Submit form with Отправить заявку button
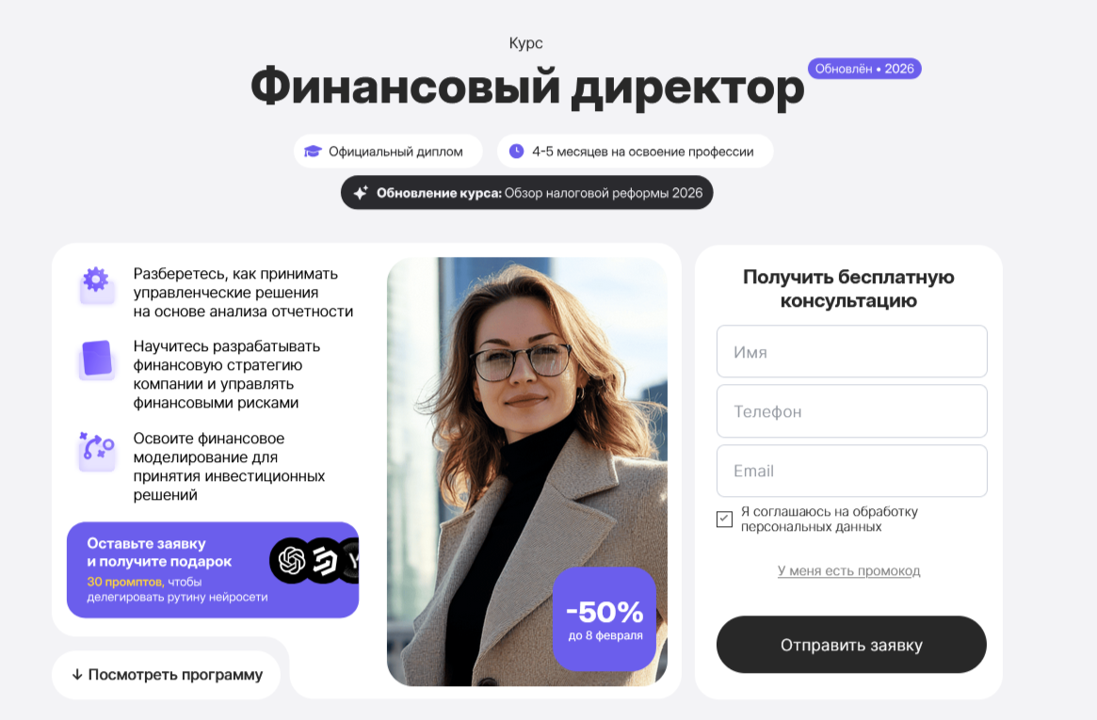Viewport: 1097px width, 720px height. 851,645
